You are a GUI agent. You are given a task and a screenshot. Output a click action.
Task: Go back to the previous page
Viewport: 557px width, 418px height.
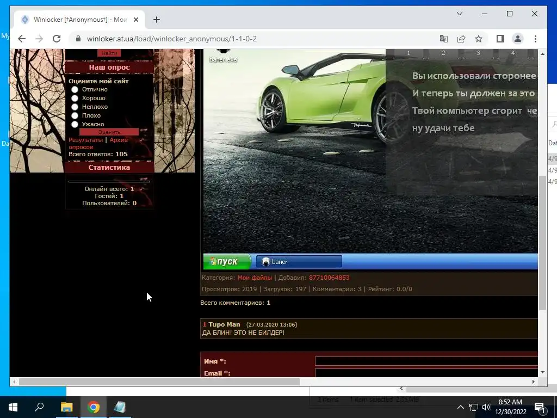pos(22,39)
